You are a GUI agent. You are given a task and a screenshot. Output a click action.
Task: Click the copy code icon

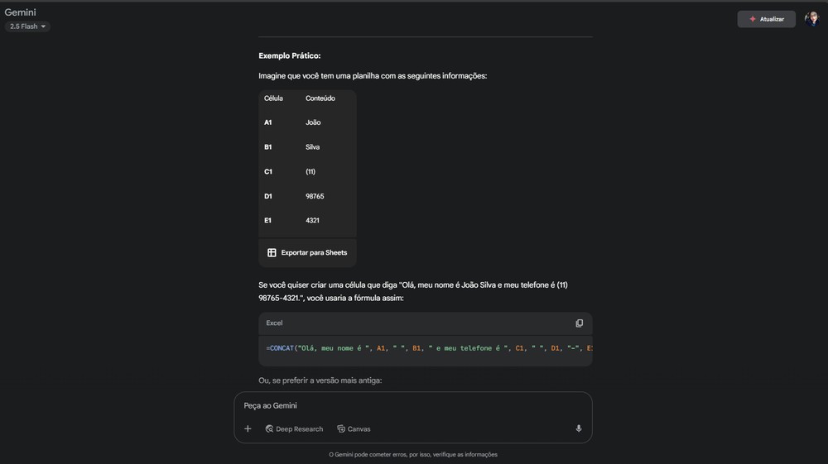[579, 323]
